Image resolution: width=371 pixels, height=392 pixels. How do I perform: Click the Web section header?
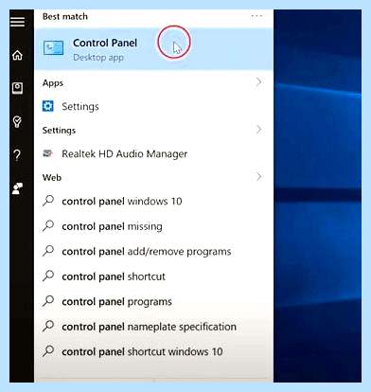click(52, 177)
